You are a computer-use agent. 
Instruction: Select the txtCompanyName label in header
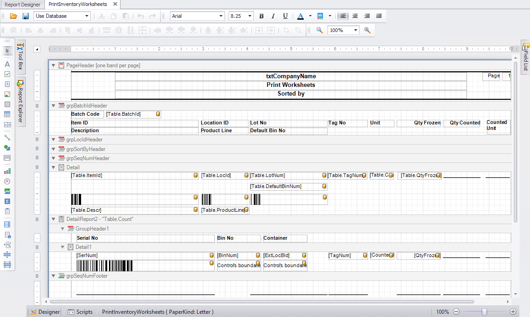click(x=291, y=76)
